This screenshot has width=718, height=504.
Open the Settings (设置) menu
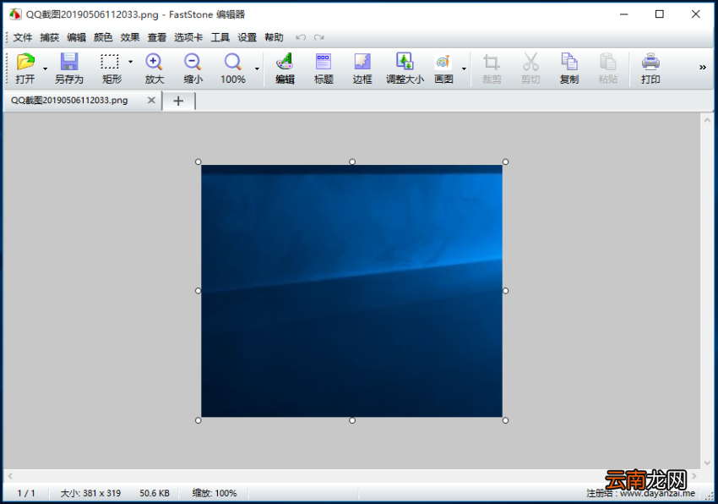tap(247, 37)
